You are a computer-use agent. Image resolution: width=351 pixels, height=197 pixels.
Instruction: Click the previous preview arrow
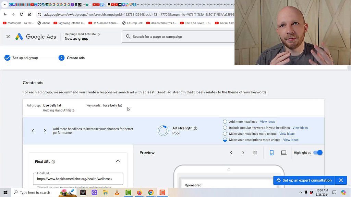point(231,153)
